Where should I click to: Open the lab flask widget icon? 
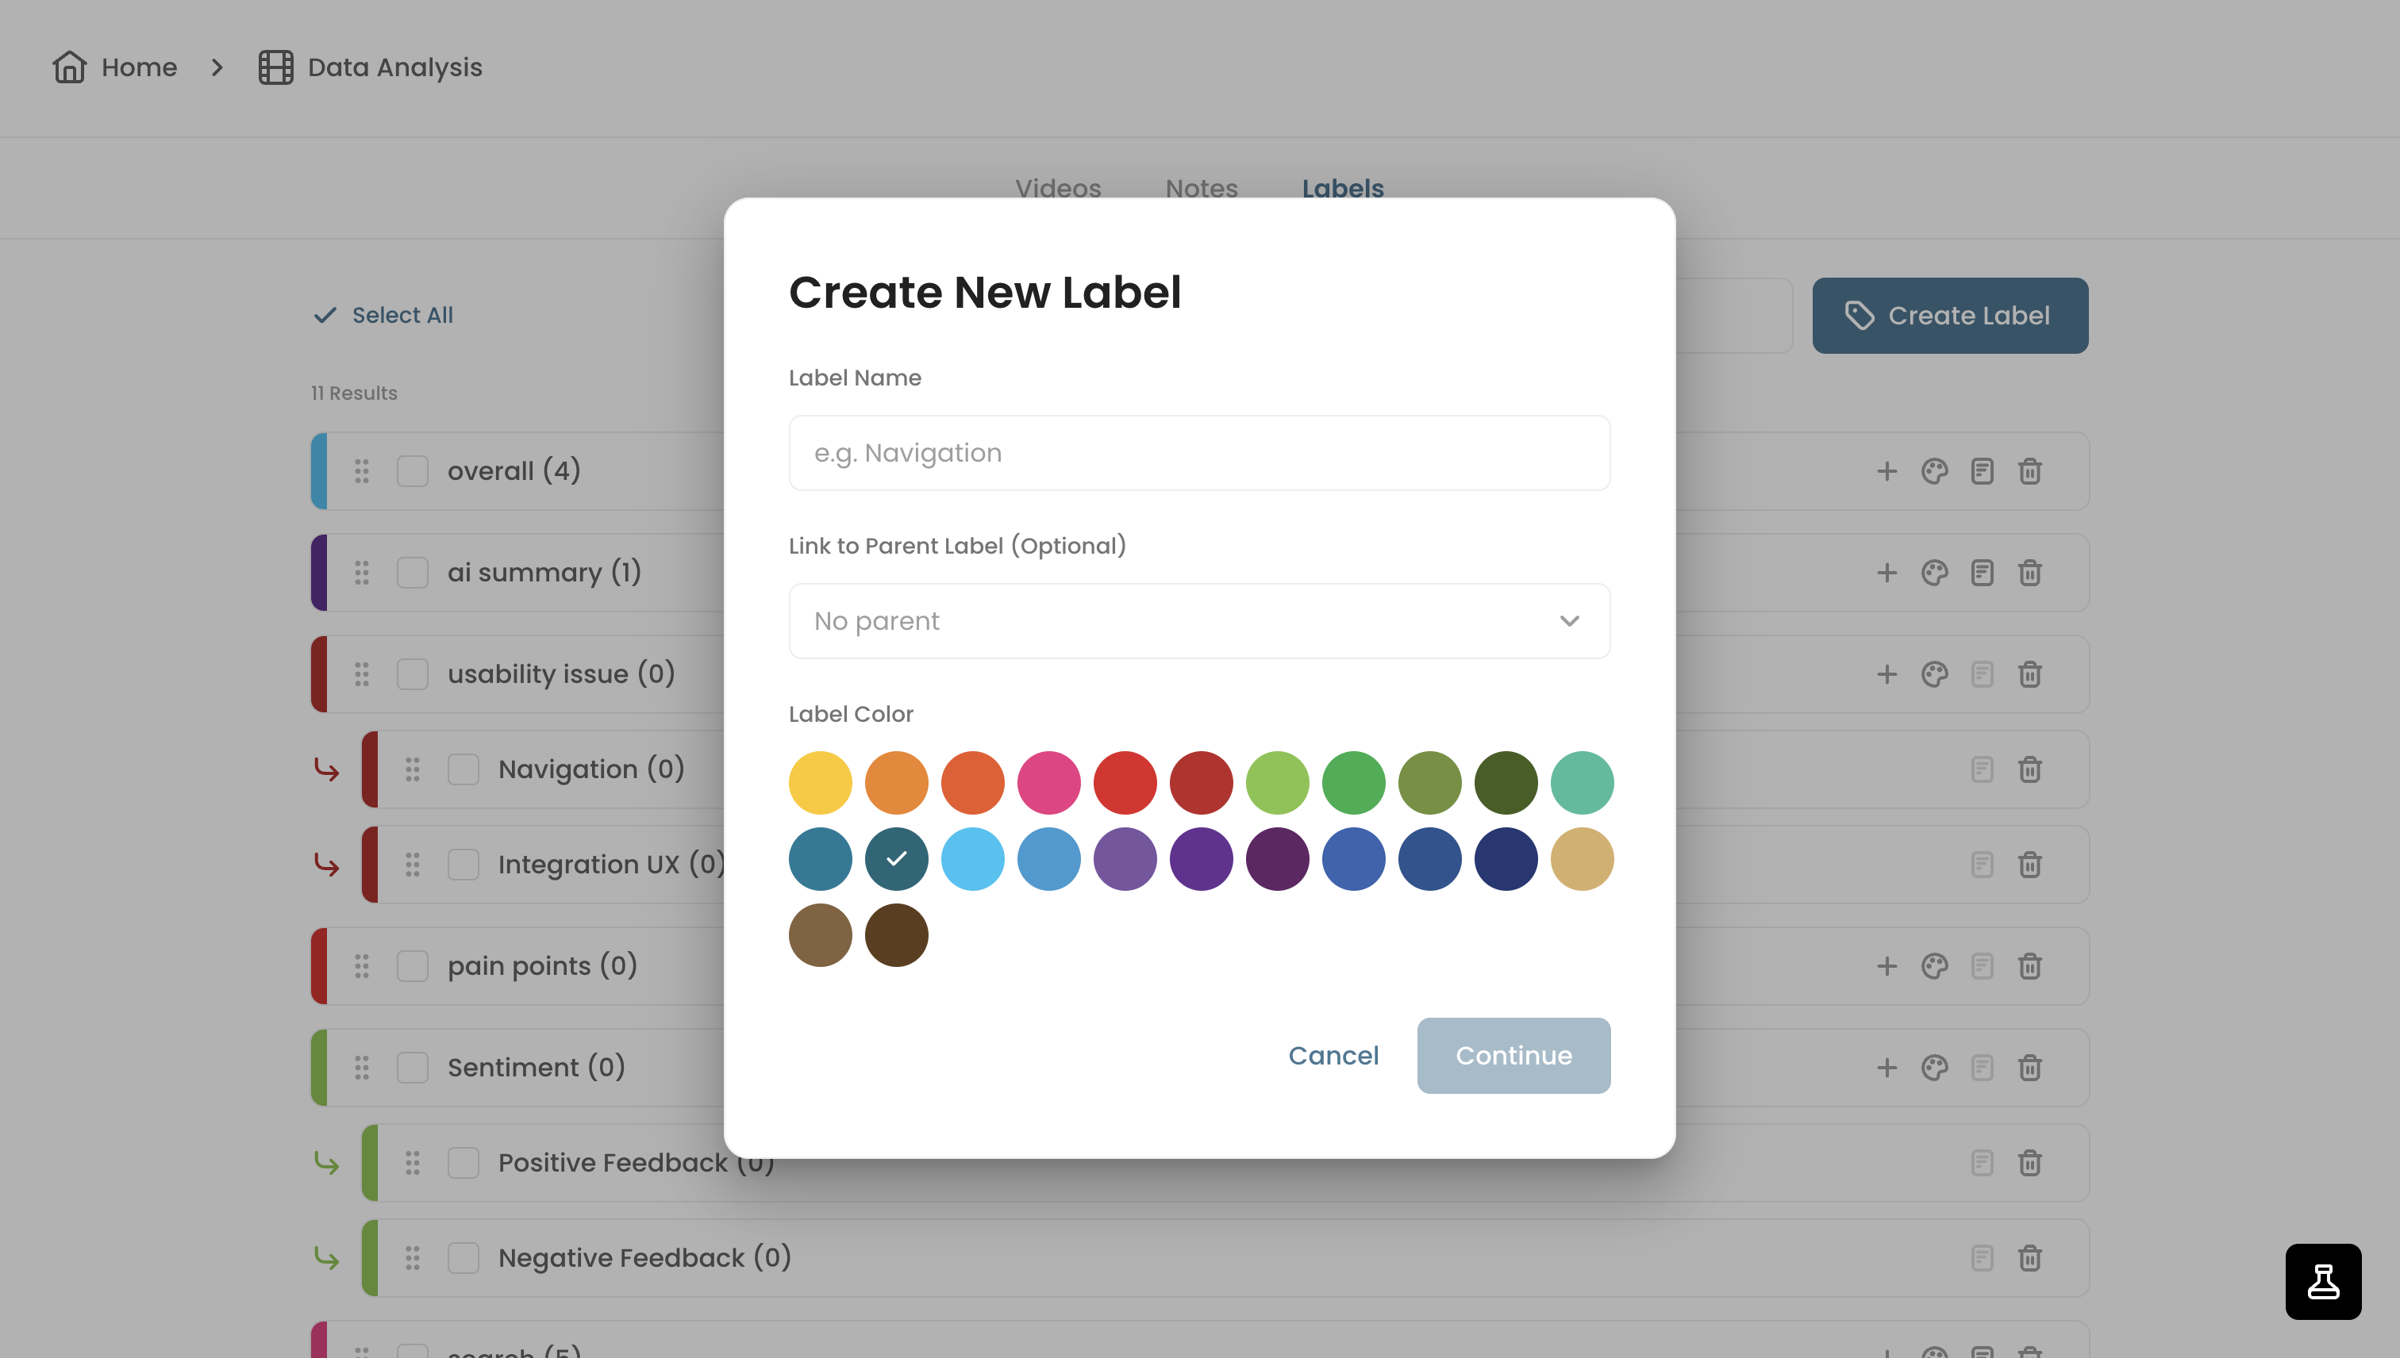(x=2322, y=1280)
